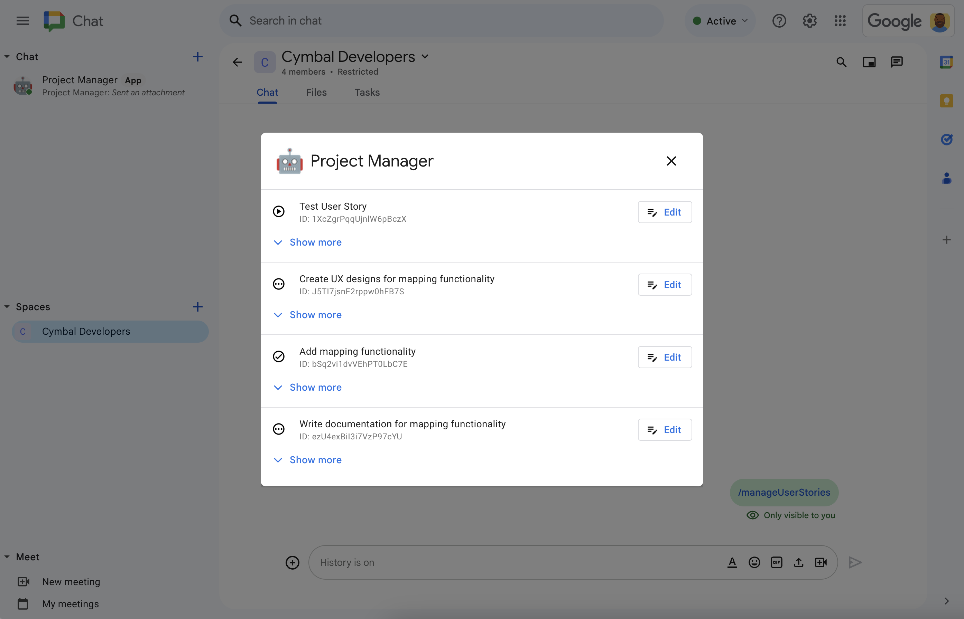Click the Project Manager robot icon

point(289,161)
